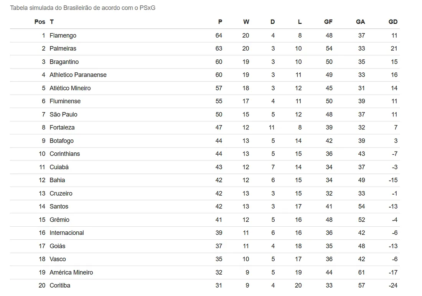Click the GF column header
The image size is (422, 296).
tap(328, 22)
